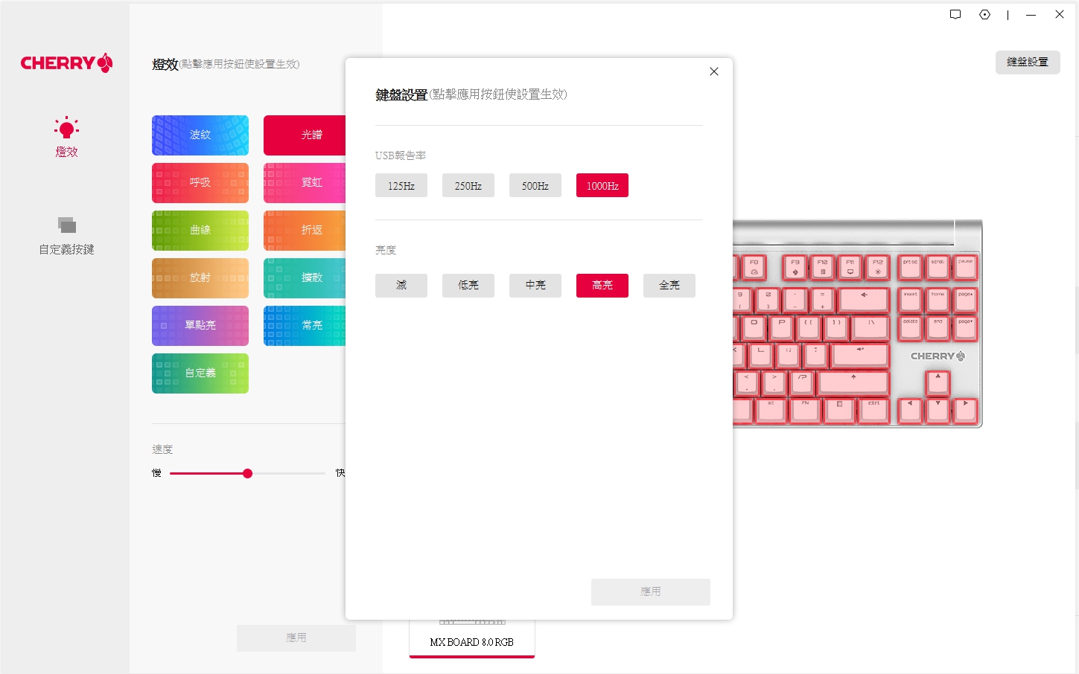Click the CHERRY logo in the sidebar

(x=66, y=63)
